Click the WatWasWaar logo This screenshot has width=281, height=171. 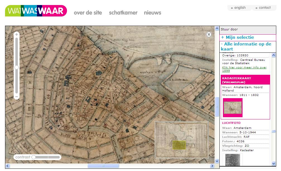tap(36, 11)
